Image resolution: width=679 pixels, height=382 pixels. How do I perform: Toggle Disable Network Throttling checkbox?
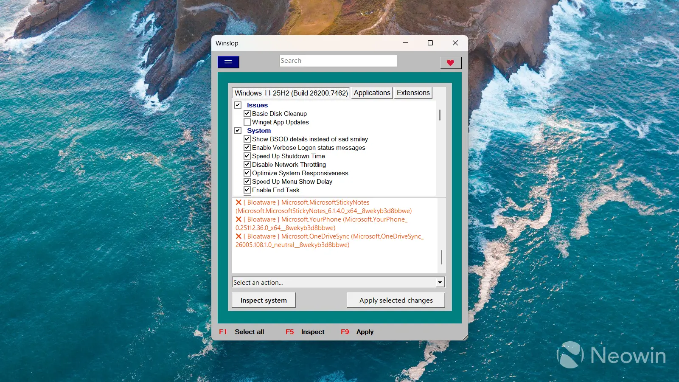[x=247, y=165]
